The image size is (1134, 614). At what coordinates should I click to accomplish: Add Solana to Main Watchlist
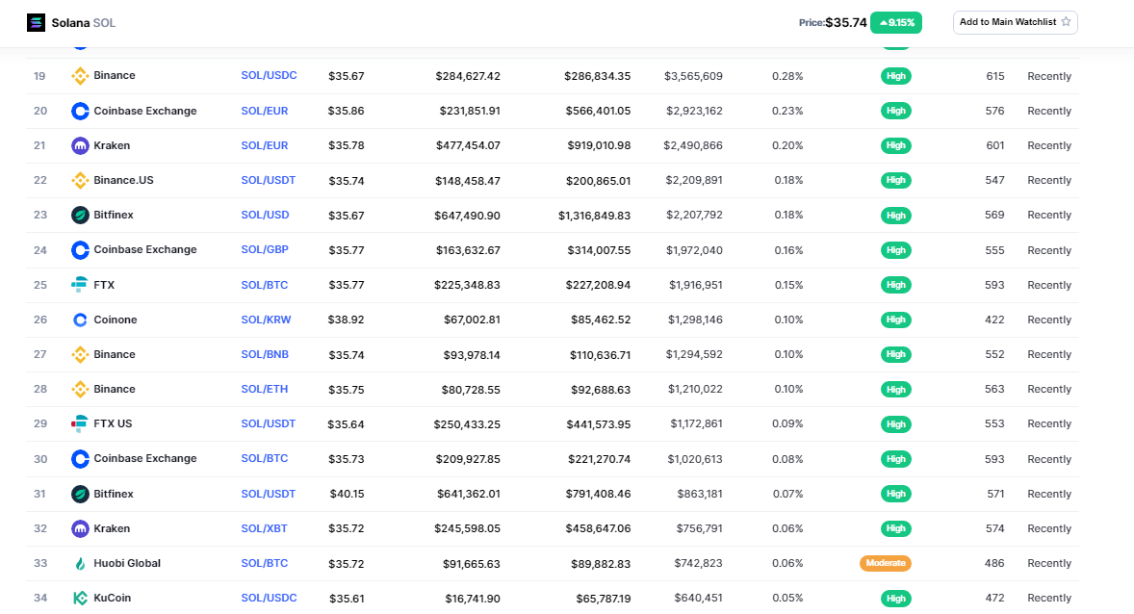click(1016, 22)
